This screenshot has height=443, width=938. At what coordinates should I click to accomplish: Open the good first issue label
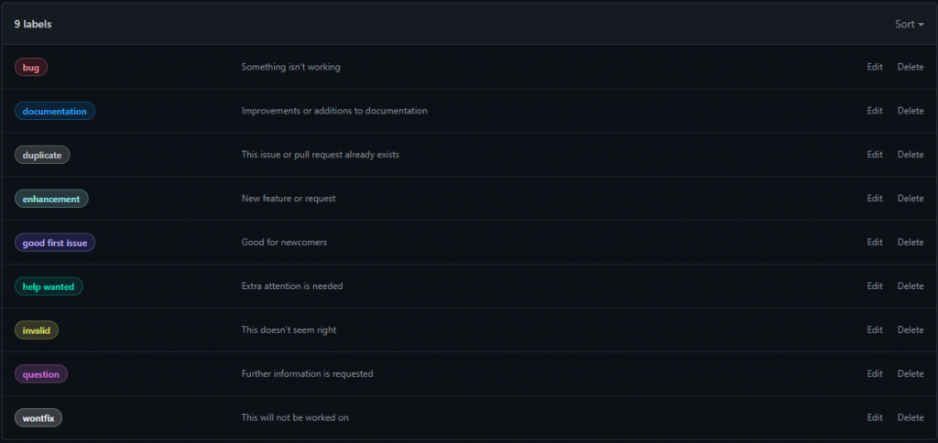(x=55, y=243)
